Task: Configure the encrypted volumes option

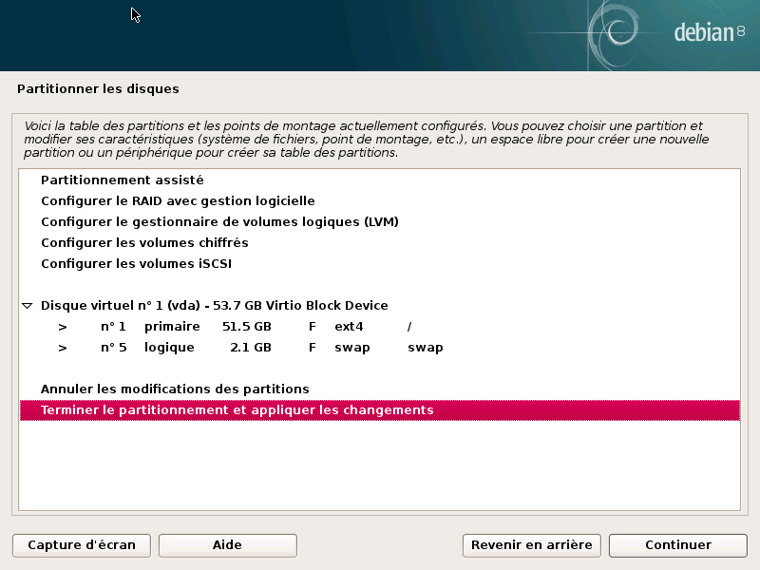Action: point(152,242)
